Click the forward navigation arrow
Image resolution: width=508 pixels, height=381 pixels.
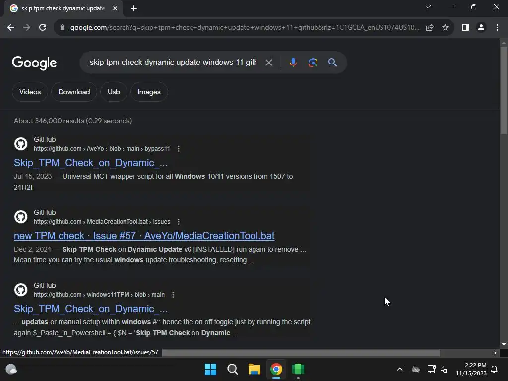coord(27,28)
